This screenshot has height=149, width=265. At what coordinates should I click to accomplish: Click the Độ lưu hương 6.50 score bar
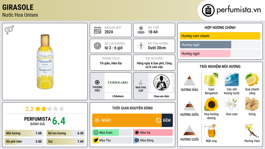(66, 133)
